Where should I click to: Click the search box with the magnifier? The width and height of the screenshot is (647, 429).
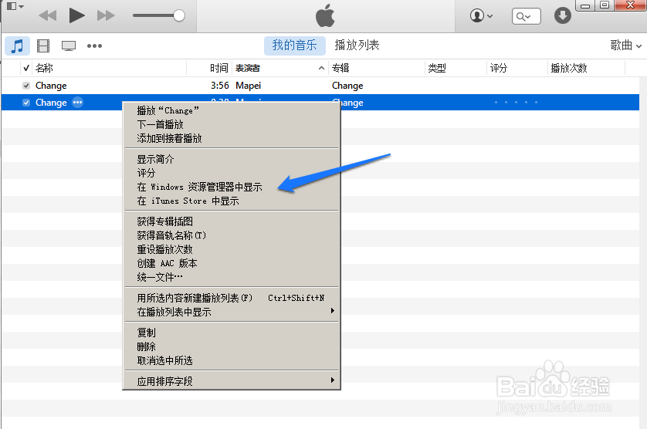coord(526,16)
